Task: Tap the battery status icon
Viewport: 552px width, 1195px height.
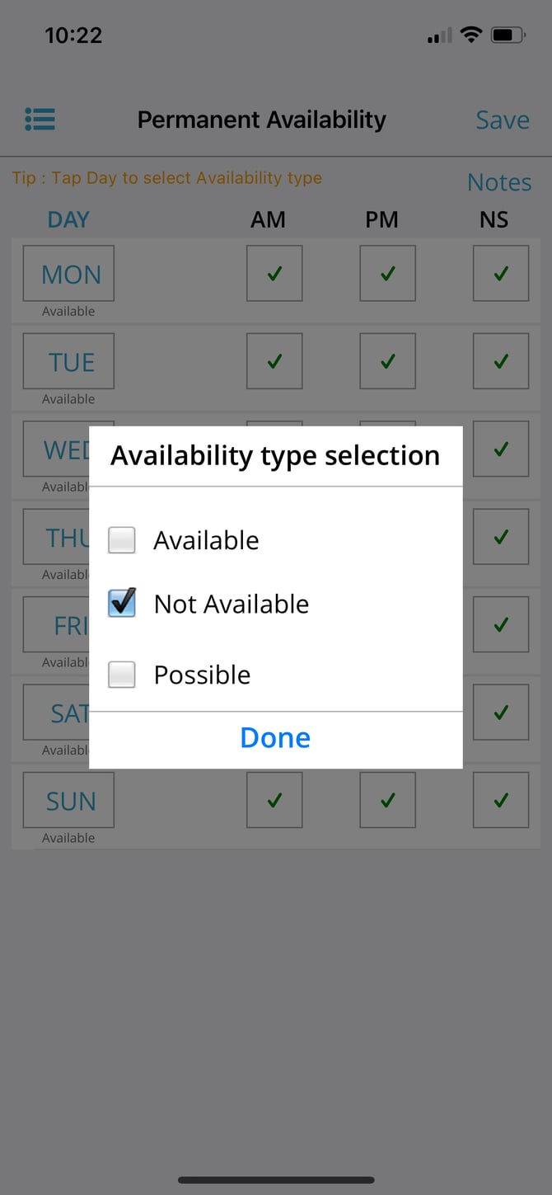Action: (x=508, y=35)
